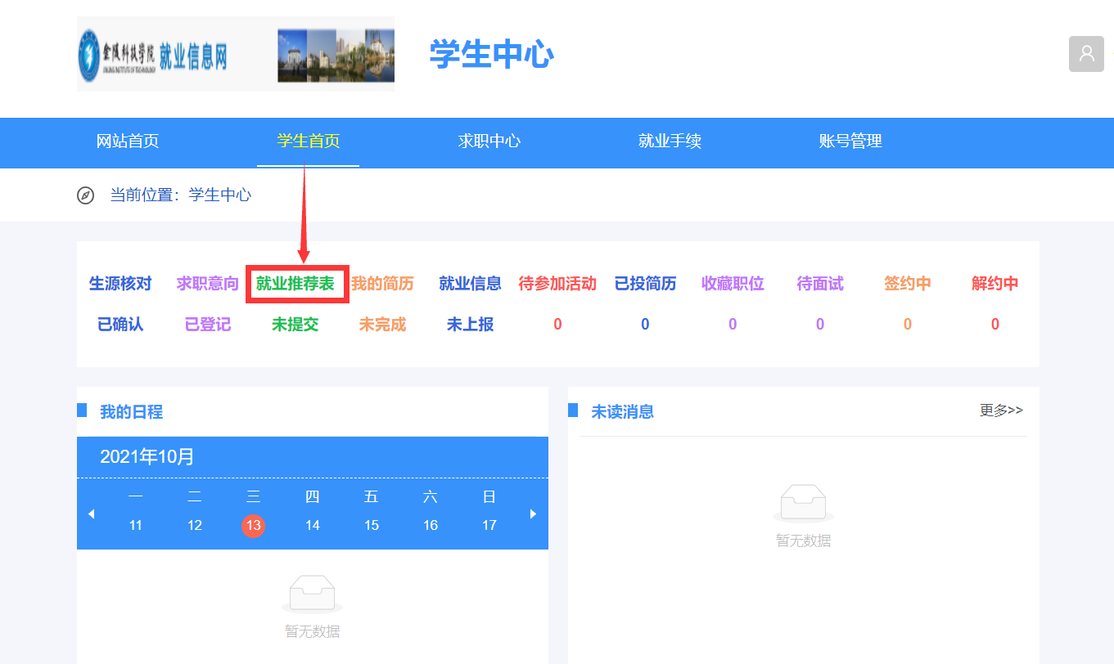Viewport: 1114px width, 664px height.
Task: Open the 收藏职位 saved jobs link
Action: 733,284
